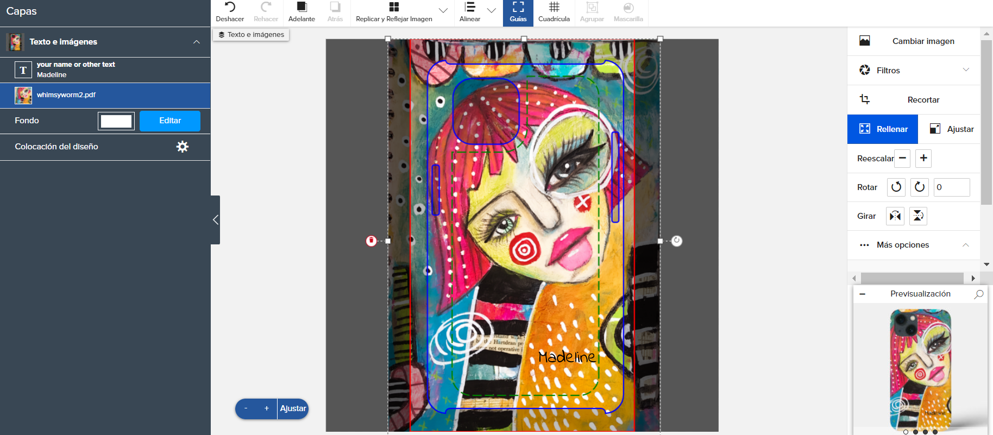Select the fourth preview dot

click(935, 432)
